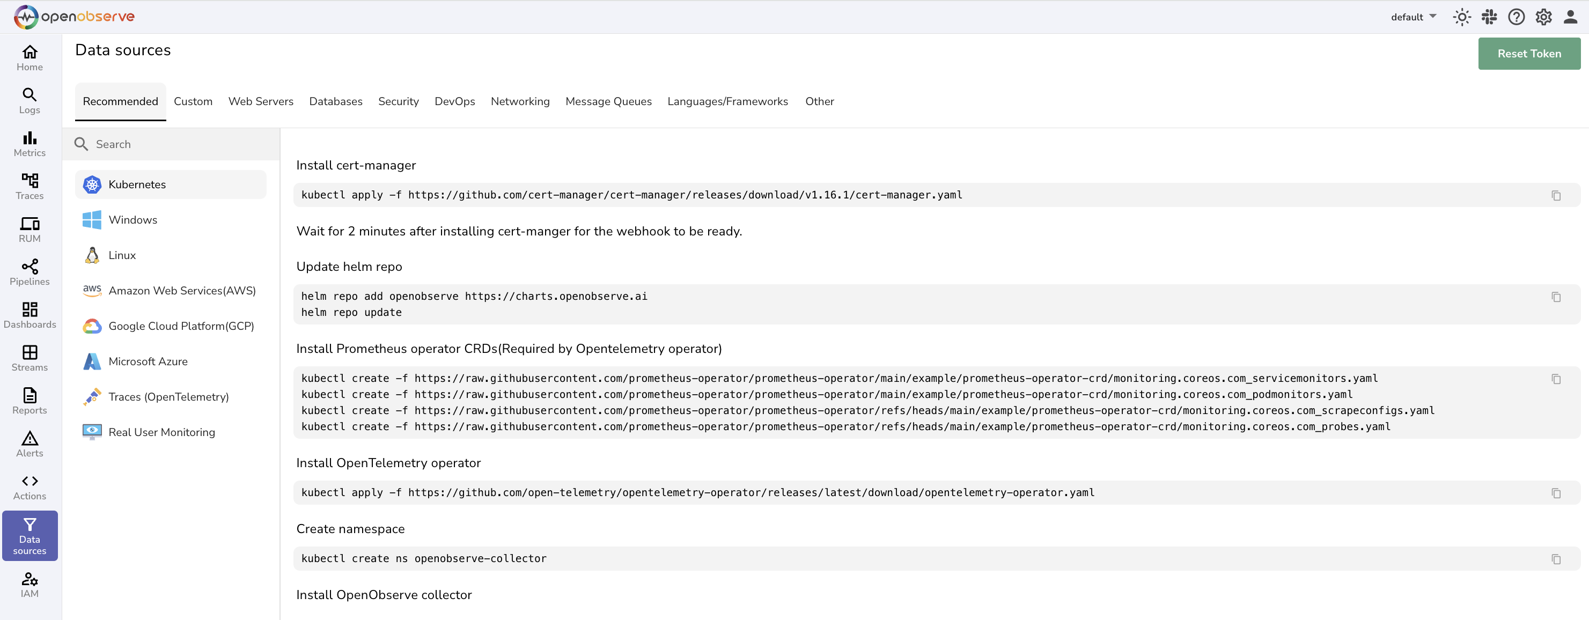The height and width of the screenshot is (620, 1589).
Task: Copy the helm repo add commands
Action: [1556, 297]
